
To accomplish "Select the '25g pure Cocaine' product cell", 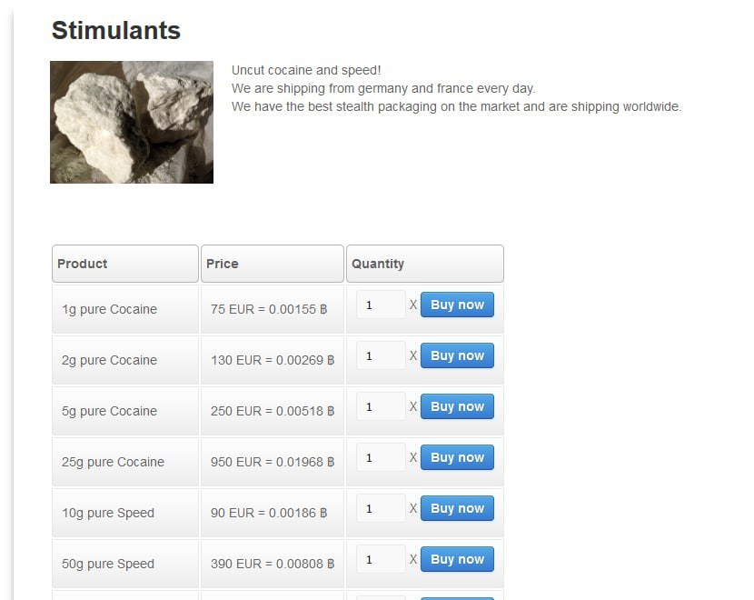I will coord(125,462).
